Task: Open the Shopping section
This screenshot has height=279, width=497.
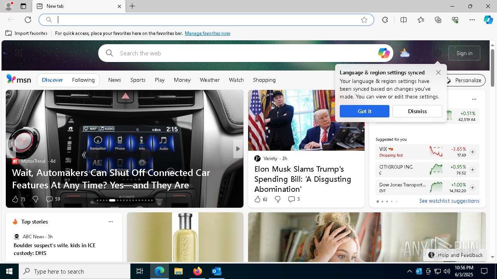Action: point(264,80)
